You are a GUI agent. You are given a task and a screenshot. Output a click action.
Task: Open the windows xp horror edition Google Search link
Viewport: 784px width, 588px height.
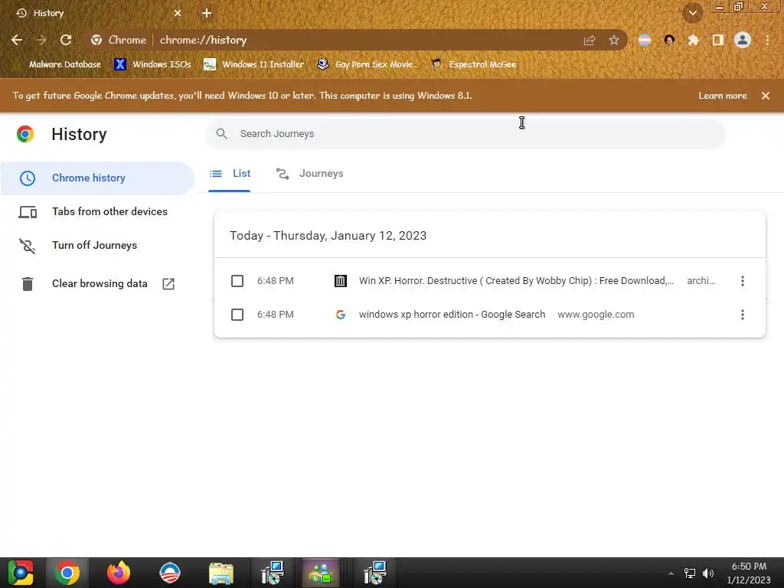click(452, 315)
